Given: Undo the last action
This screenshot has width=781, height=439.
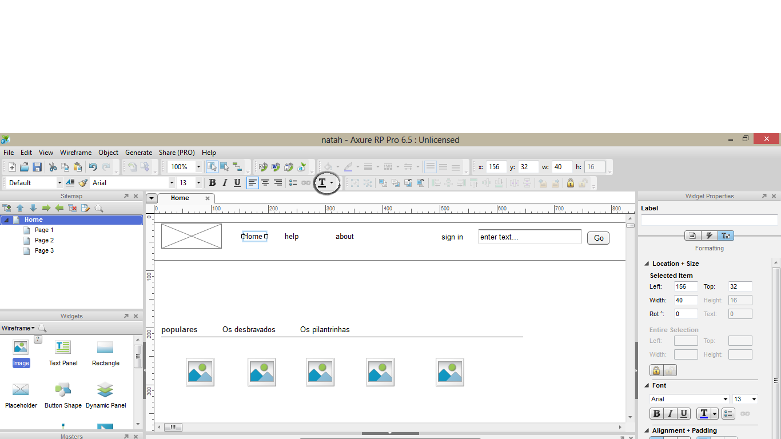Looking at the screenshot, I should tap(93, 167).
